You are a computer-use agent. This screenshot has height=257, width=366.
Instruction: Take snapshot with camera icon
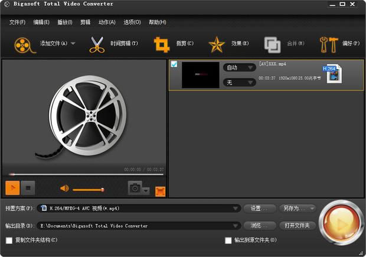pyautogui.click(x=135, y=188)
